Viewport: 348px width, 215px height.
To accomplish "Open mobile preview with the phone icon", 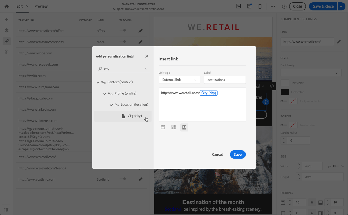I will [260, 6].
